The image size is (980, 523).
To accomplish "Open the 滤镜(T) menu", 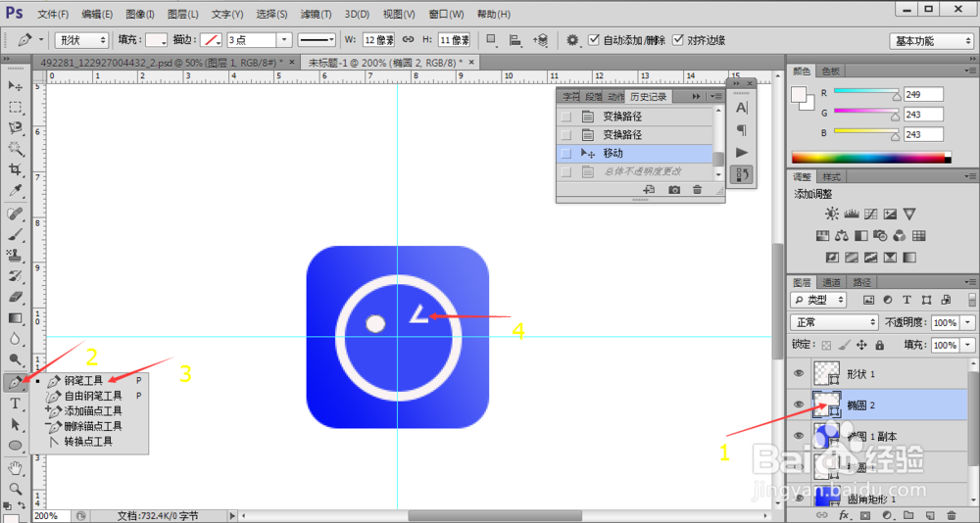I will click(x=316, y=14).
